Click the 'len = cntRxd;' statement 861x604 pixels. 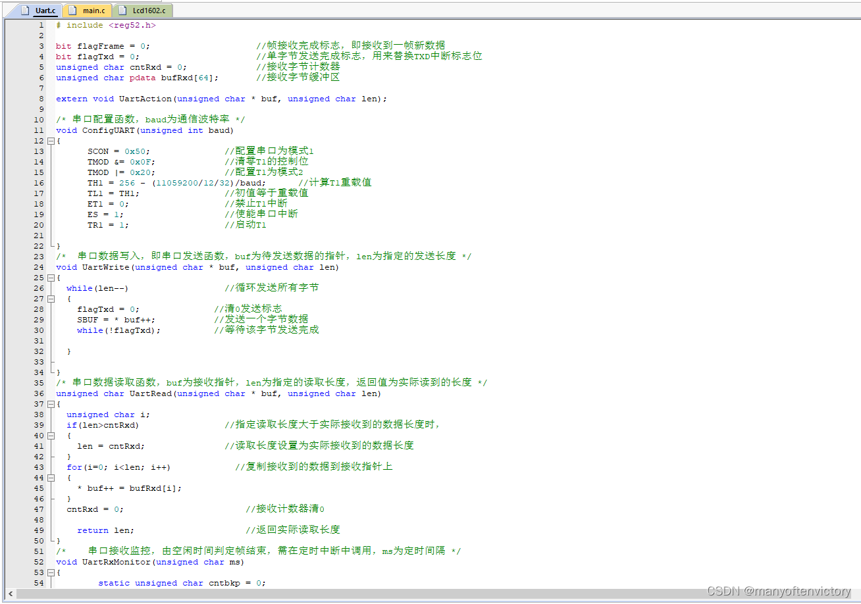pyautogui.click(x=111, y=446)
